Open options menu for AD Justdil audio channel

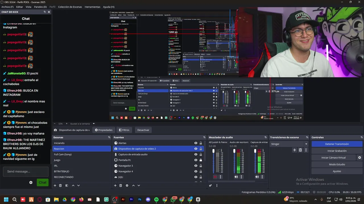[x=220, y=177]
